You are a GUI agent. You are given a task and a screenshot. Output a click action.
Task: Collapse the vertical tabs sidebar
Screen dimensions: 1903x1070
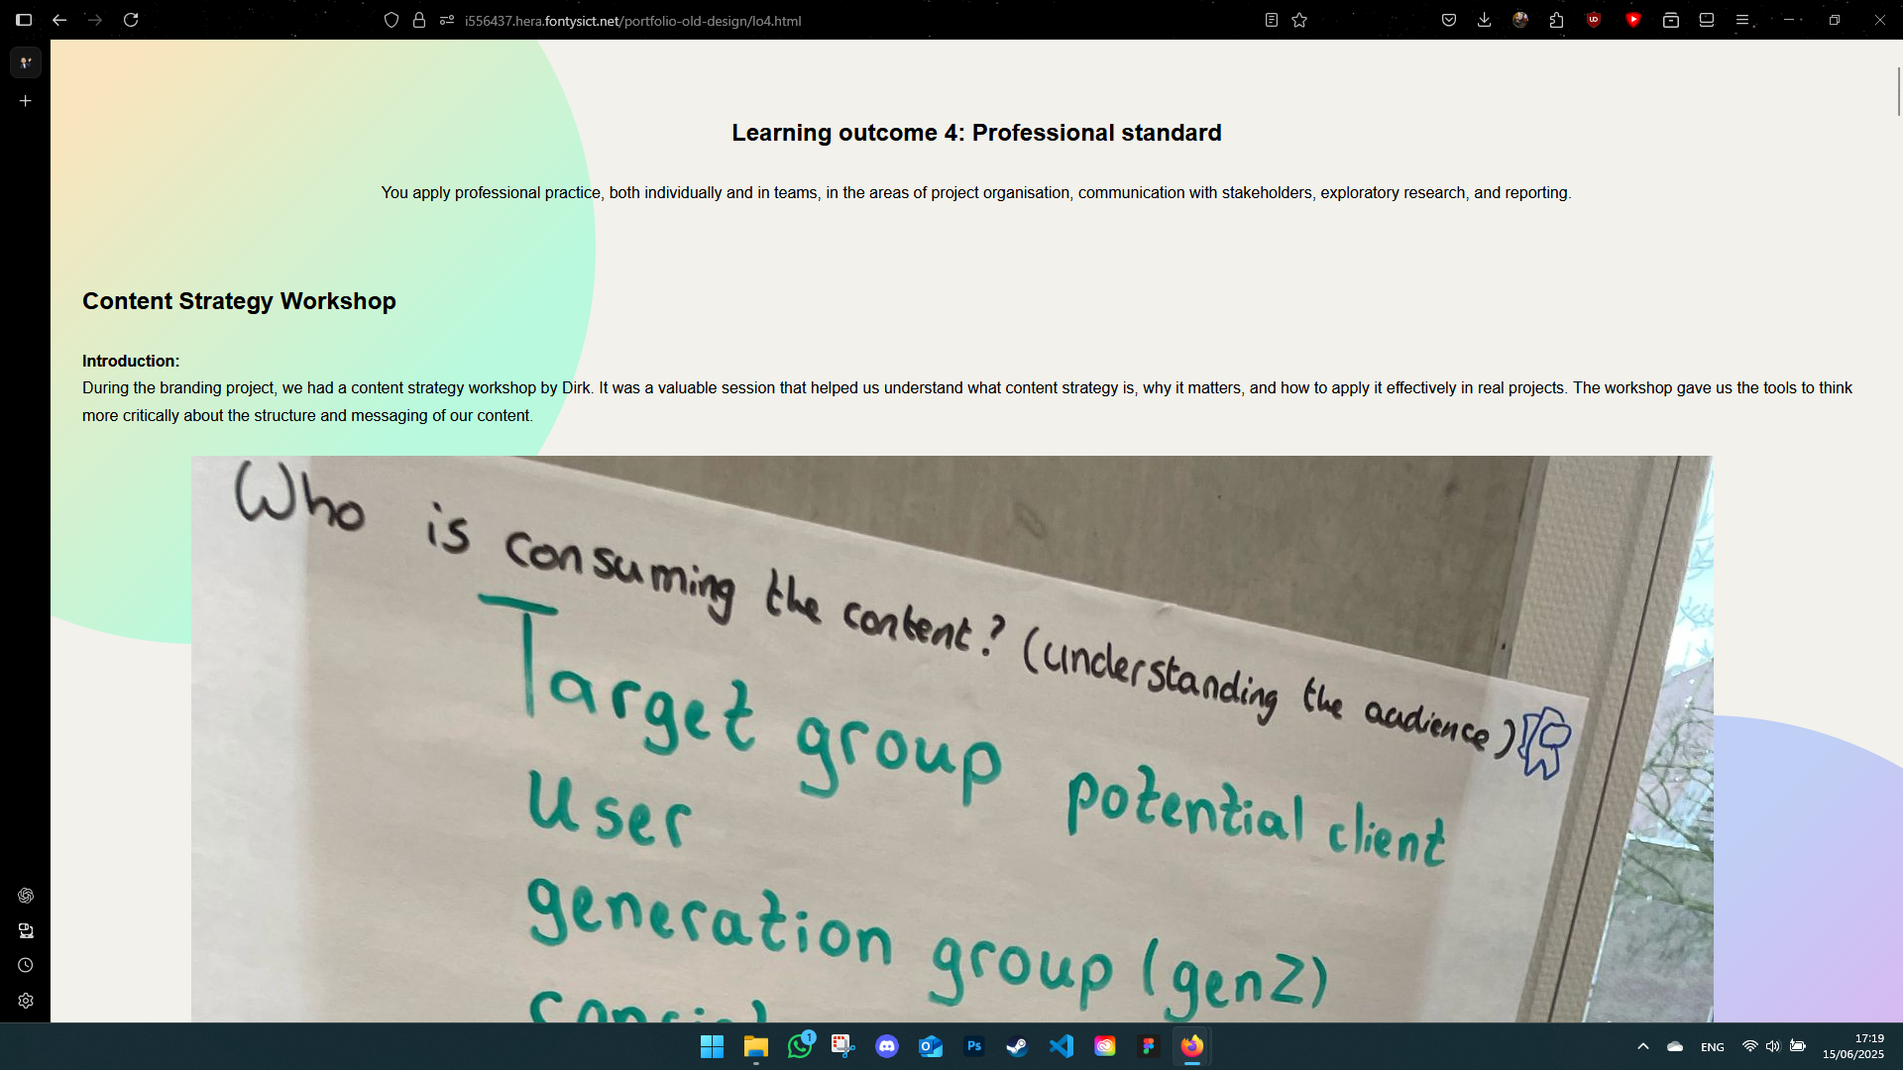tap(24, 20)
